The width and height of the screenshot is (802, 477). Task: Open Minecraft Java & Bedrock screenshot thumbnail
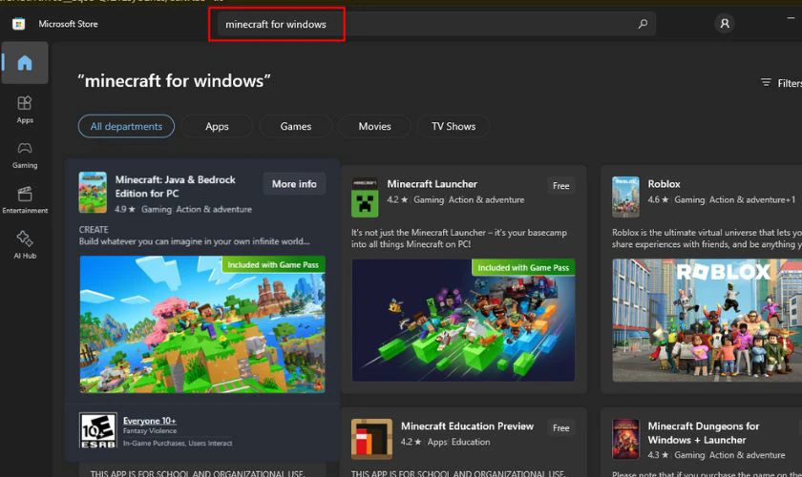tap(202, 324)
